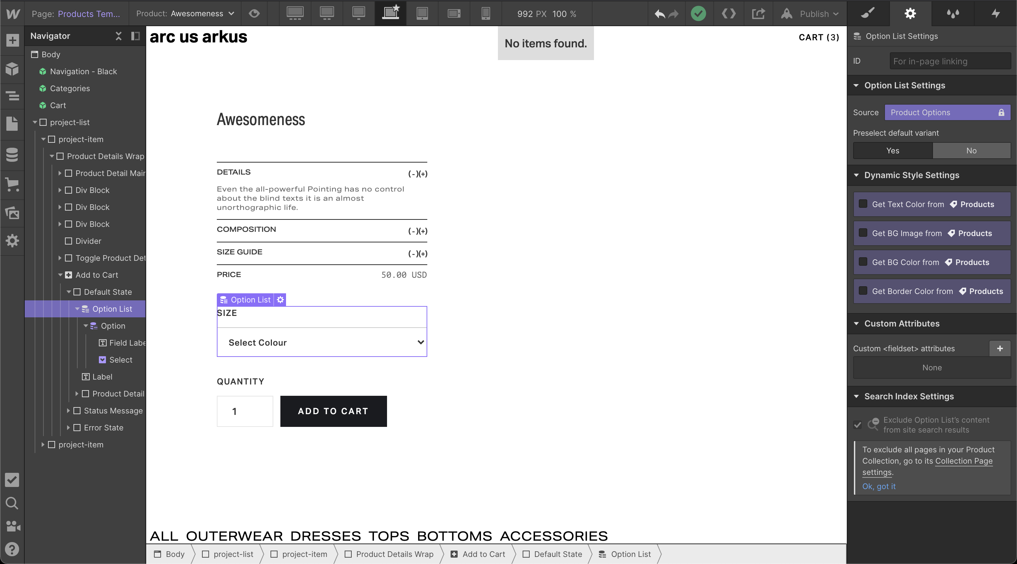Image resolution: width=1017 pixels, height=564 pixels.
Task: Select the mobile portrait breakpoint icon
Action: pyautogui.click(x=486, y=13)
